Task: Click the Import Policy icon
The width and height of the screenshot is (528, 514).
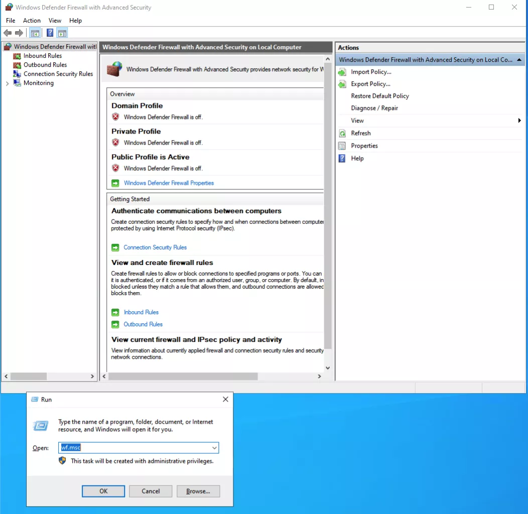Action: pos(342,72)
